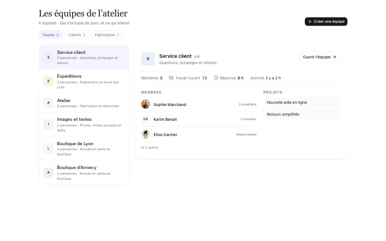386x241 pixels.
Task: Click the I badge for Images et textes
Action: click(48, 124)
